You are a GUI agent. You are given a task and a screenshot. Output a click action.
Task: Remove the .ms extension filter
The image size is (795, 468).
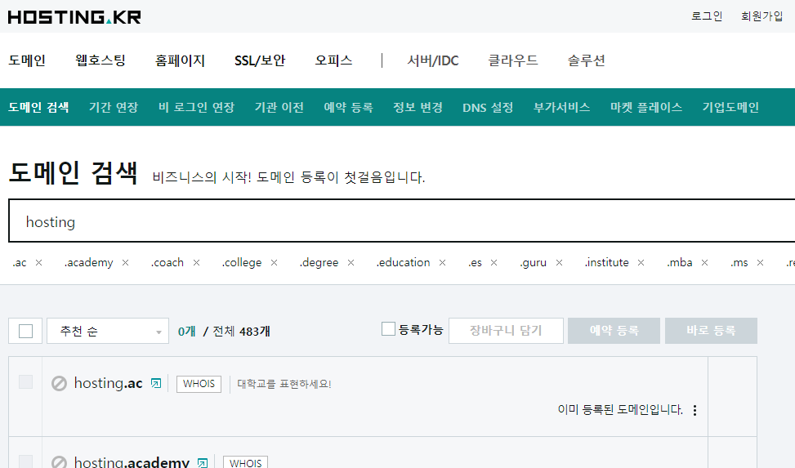coord(760,263)
